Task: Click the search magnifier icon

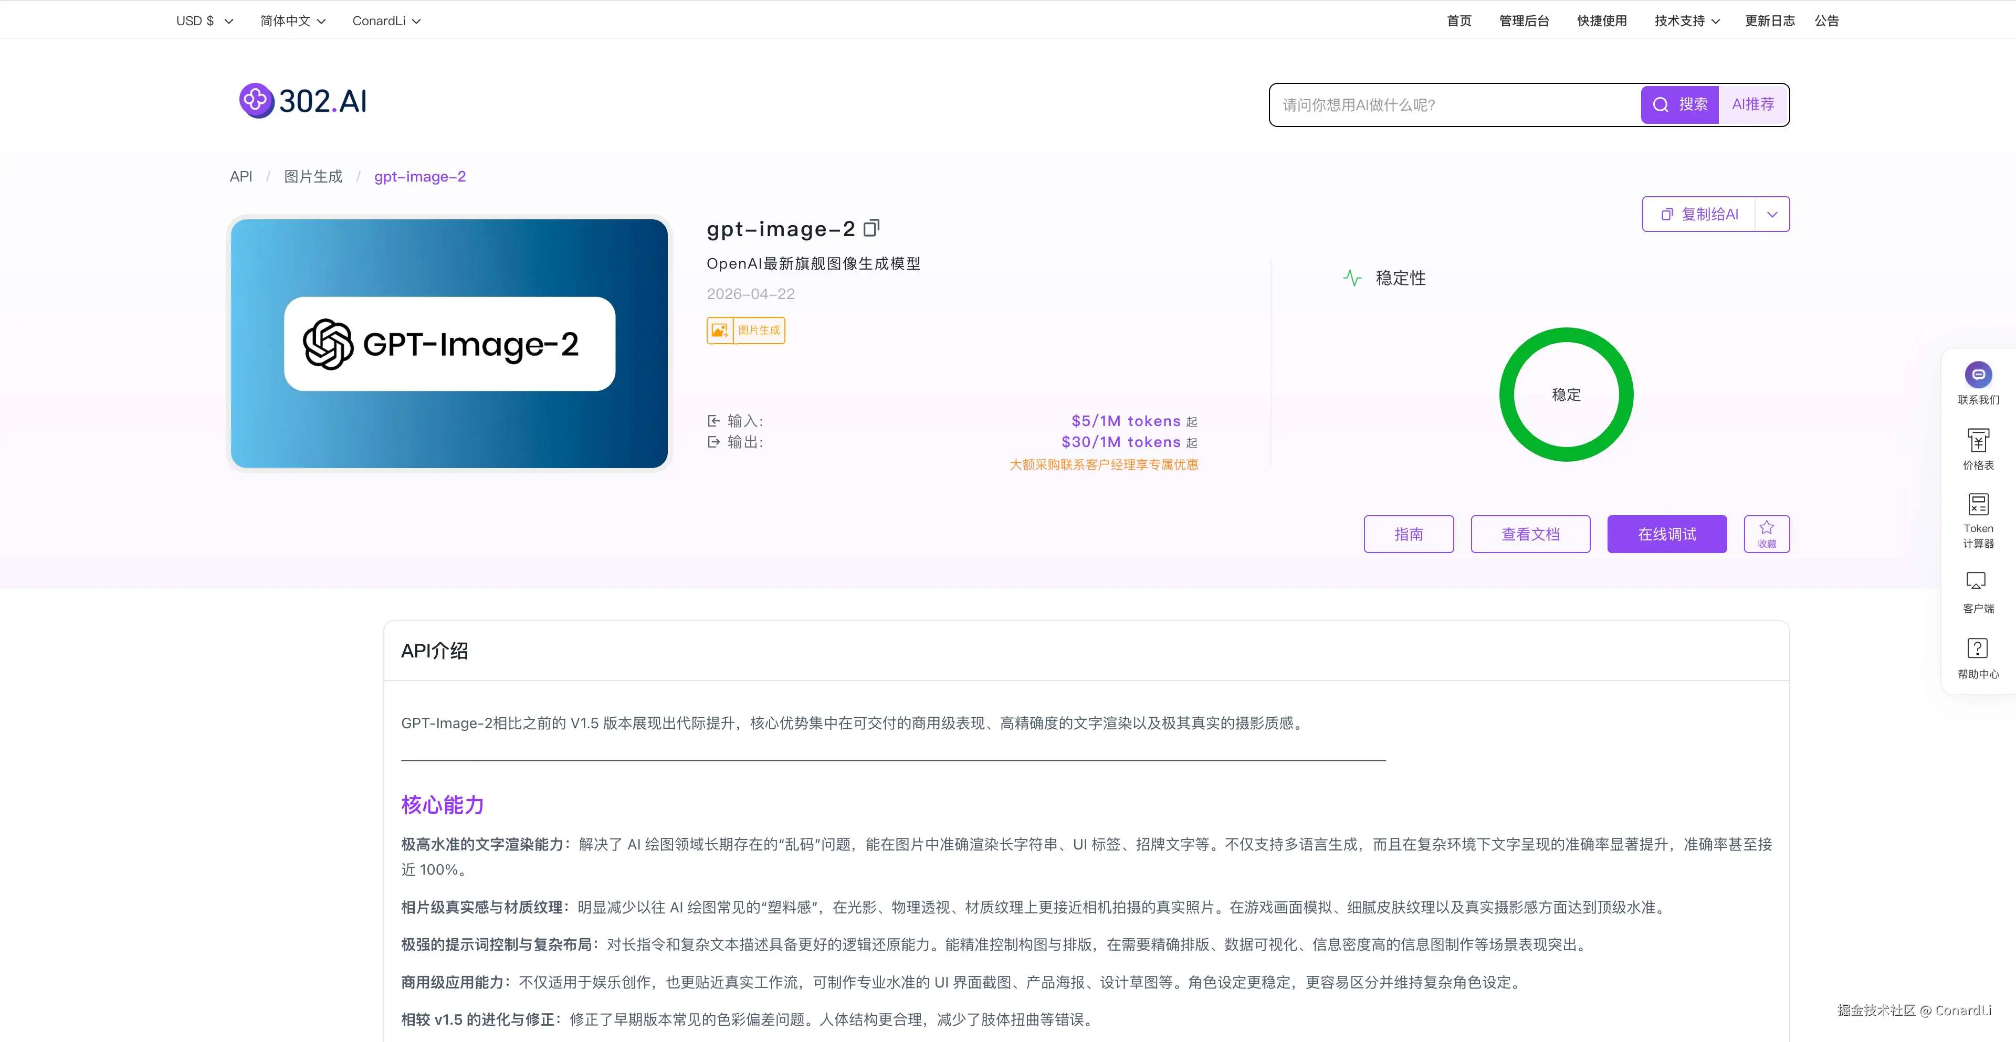Action: (x=1661, y=104)
